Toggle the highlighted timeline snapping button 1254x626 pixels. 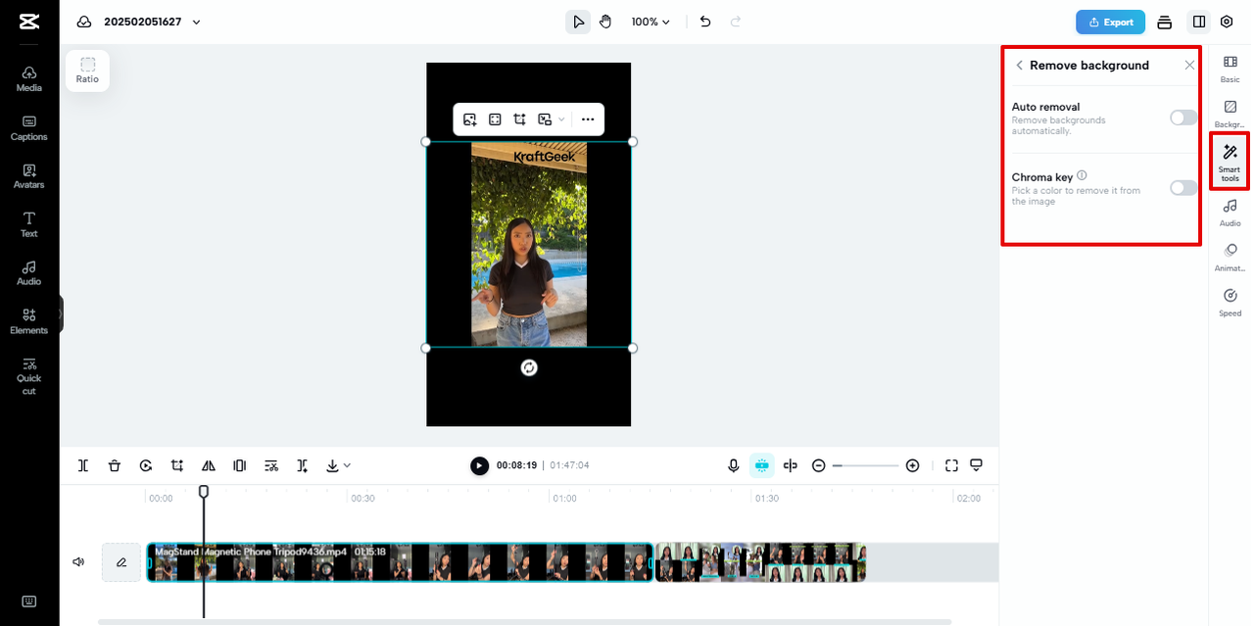click(761, 465)
